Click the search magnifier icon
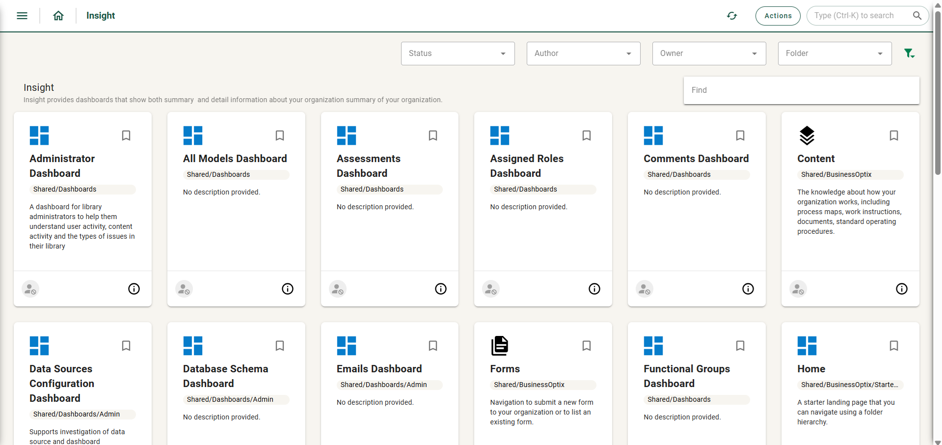The width and height of the screenshot is (942, 445). [917, 16]
